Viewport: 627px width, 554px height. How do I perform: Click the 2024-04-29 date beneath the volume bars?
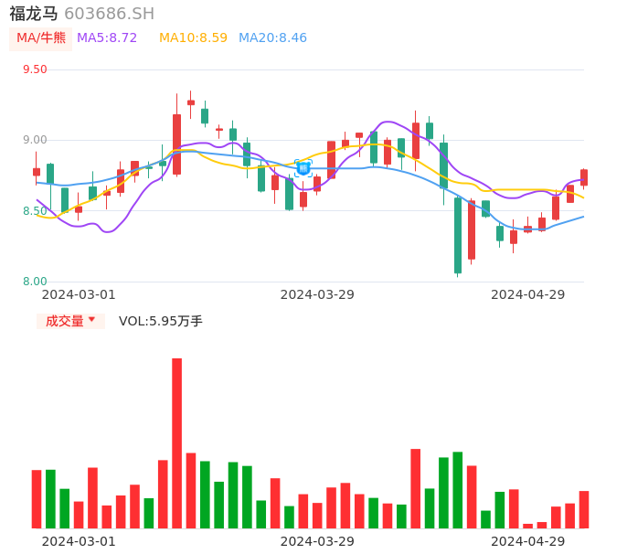coord(528,541)
